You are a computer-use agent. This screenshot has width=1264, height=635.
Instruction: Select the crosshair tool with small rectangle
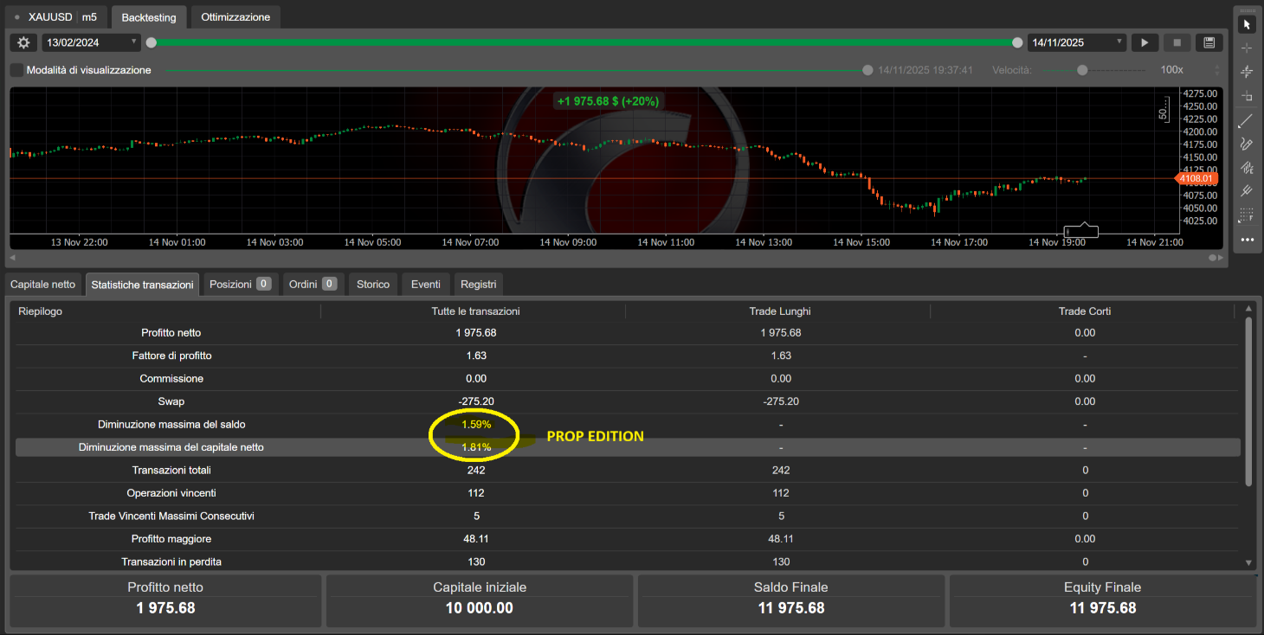1247,95
